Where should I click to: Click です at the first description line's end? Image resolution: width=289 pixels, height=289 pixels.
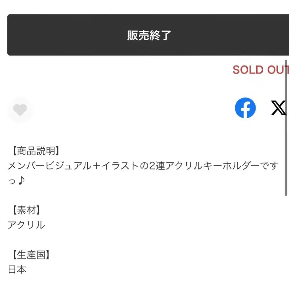click(x=269, y=166)
